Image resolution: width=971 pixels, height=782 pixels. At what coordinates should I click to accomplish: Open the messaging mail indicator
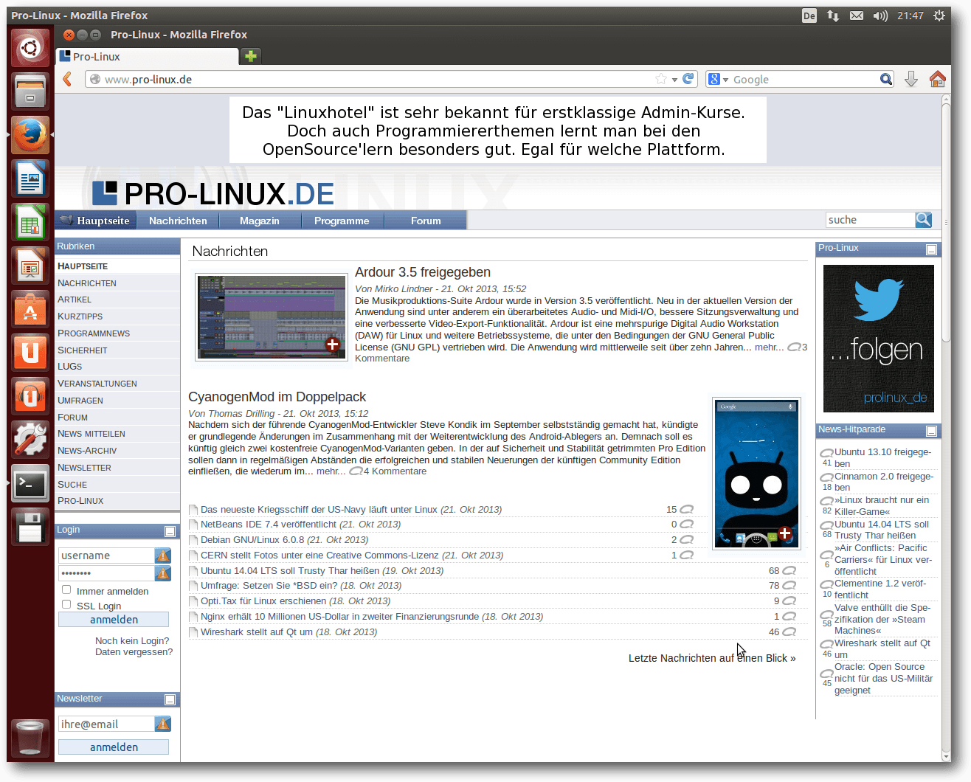click(857, 15)
